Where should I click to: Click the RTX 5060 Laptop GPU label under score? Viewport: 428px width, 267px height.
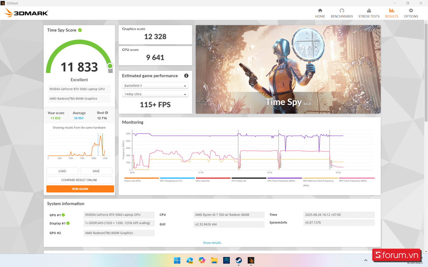(79, 89)
